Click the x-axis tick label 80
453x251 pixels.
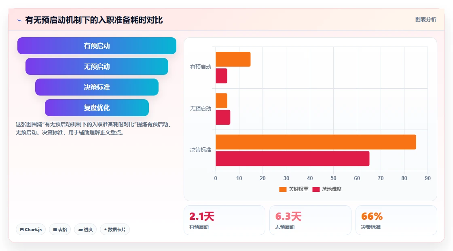(x=404, y=179)
